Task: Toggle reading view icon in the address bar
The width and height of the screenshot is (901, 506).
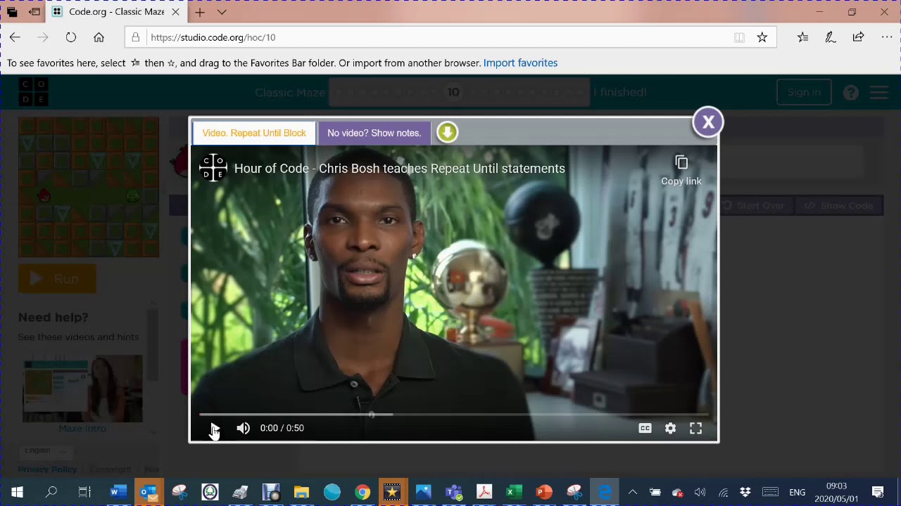Action: coord(739,37)
